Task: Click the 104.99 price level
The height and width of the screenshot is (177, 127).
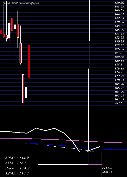Action: [119, 92]
